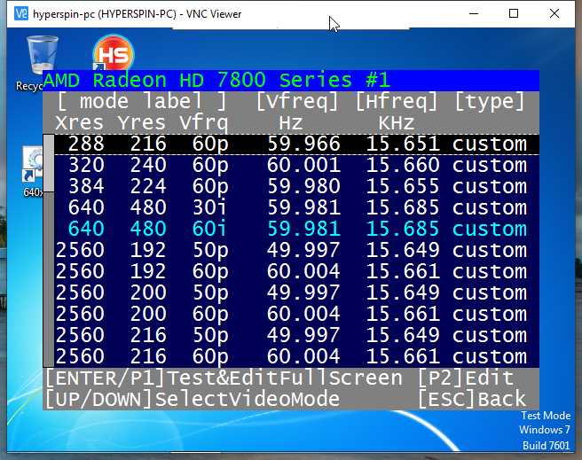Click the [ mode label ] column header

click(x=142, y=101)
